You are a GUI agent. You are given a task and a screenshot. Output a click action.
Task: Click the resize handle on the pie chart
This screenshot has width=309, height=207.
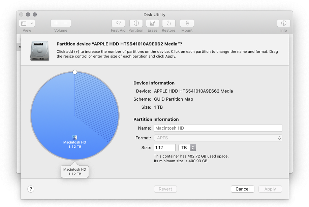75,72
